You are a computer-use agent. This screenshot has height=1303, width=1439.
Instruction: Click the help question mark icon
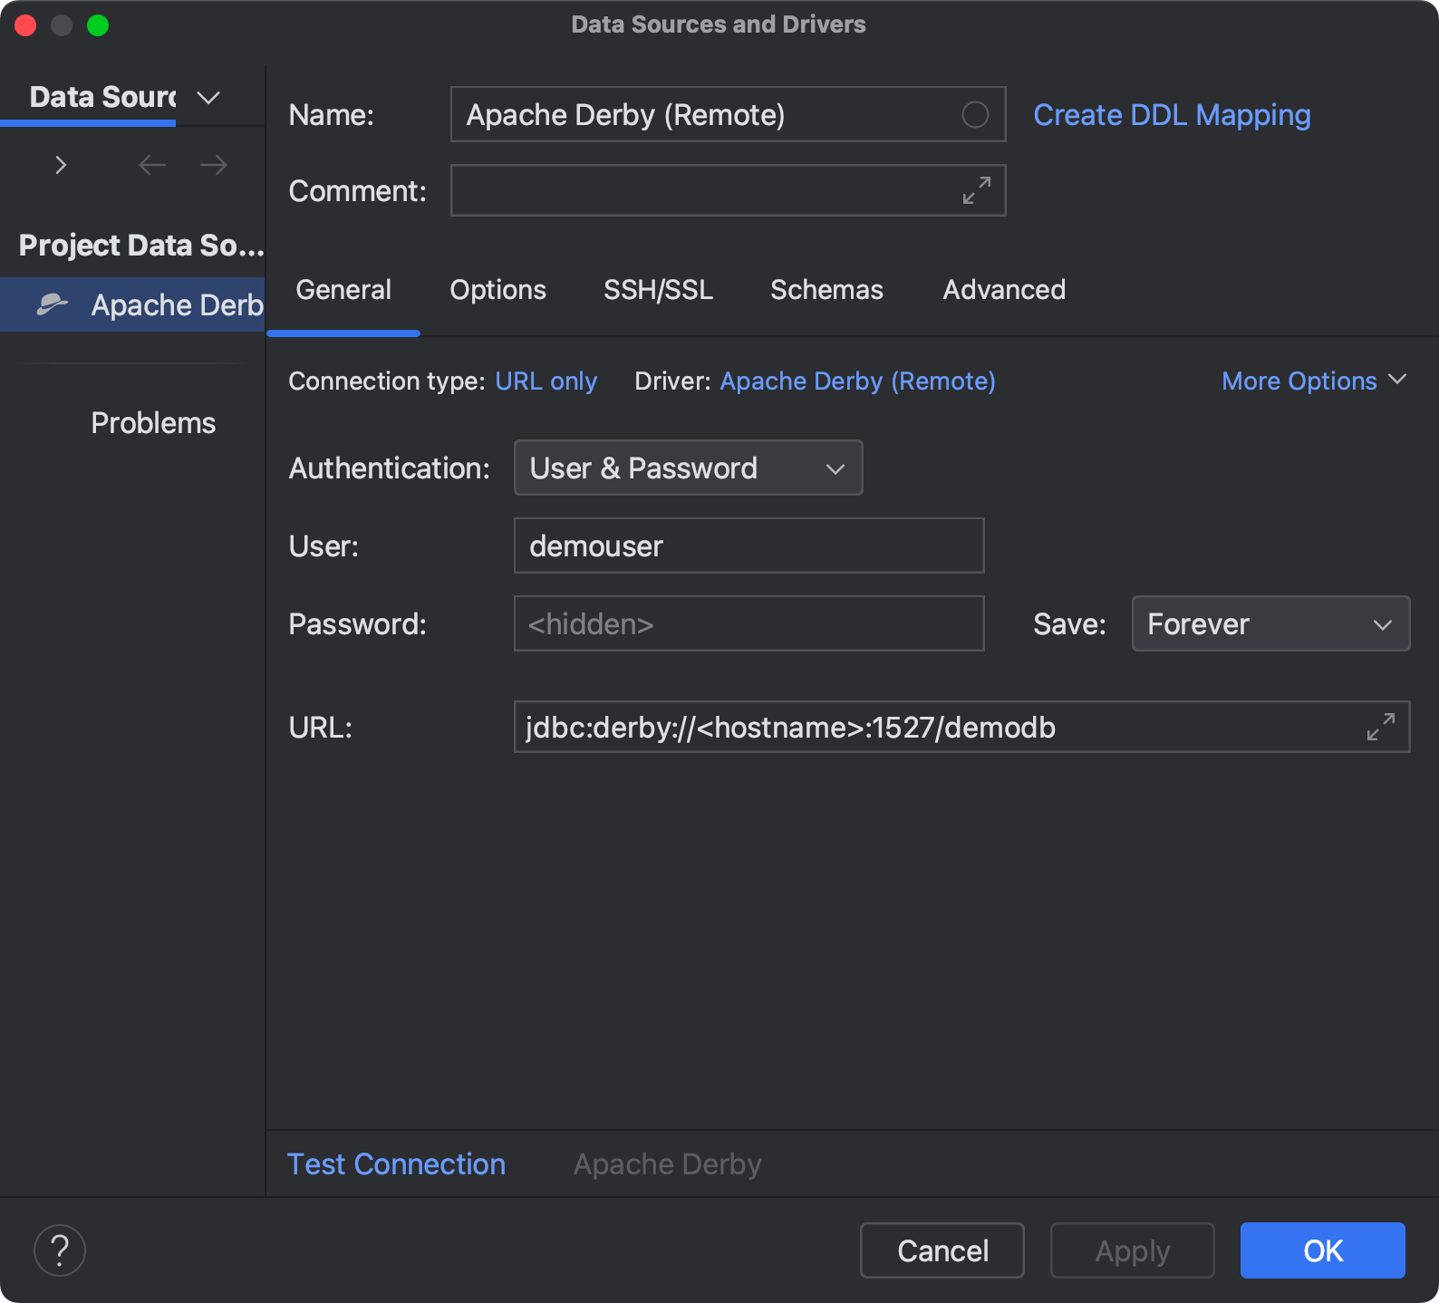point(60,1250)
